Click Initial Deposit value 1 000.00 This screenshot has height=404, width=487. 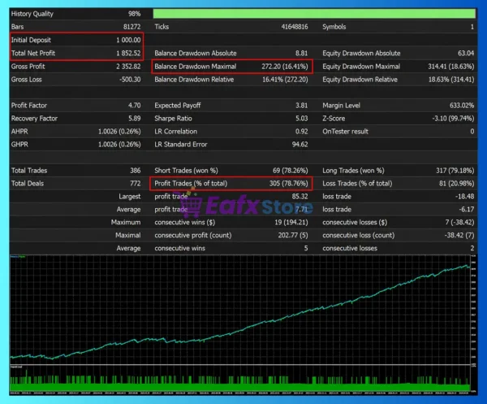[128, 40]
